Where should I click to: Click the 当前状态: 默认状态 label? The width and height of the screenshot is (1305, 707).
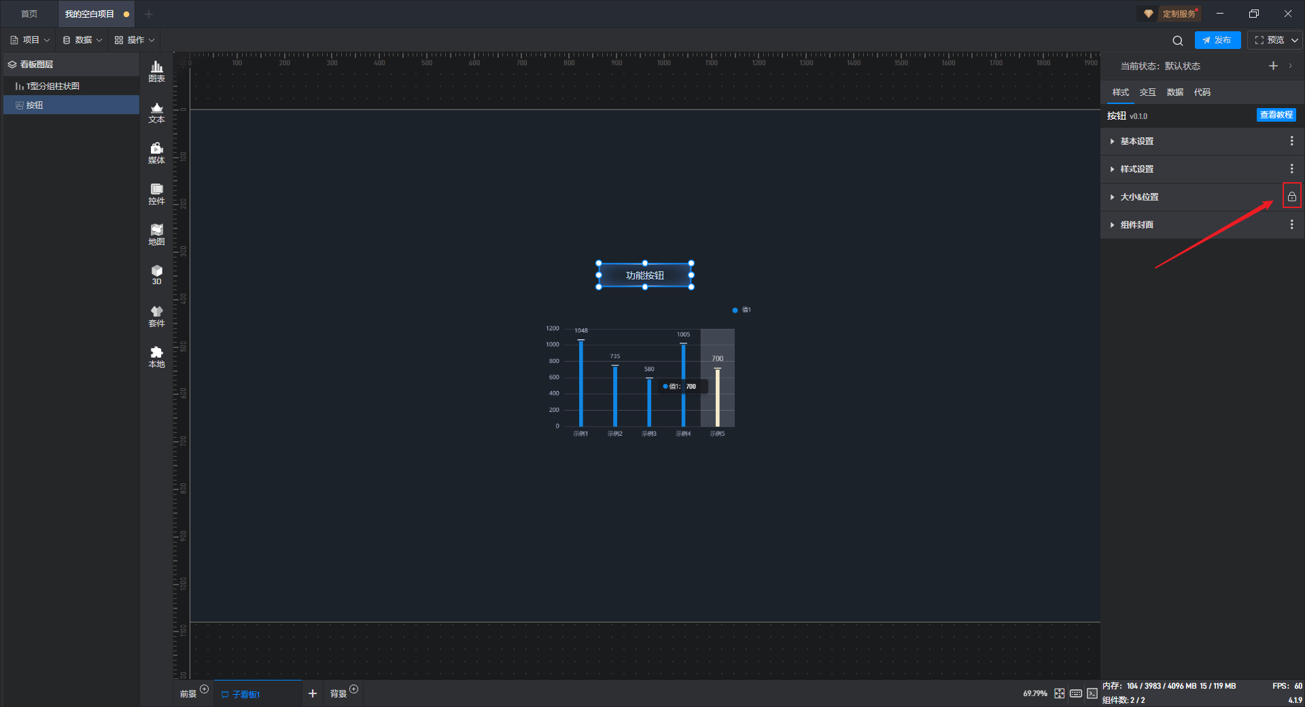click(1160, 66)
